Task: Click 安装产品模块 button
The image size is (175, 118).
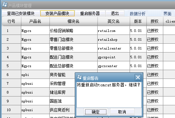Action: [x=57, y=13]
